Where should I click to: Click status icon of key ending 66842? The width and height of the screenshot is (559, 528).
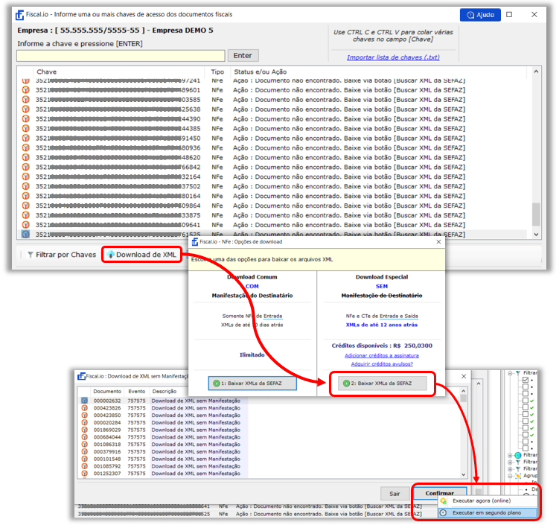25,167
